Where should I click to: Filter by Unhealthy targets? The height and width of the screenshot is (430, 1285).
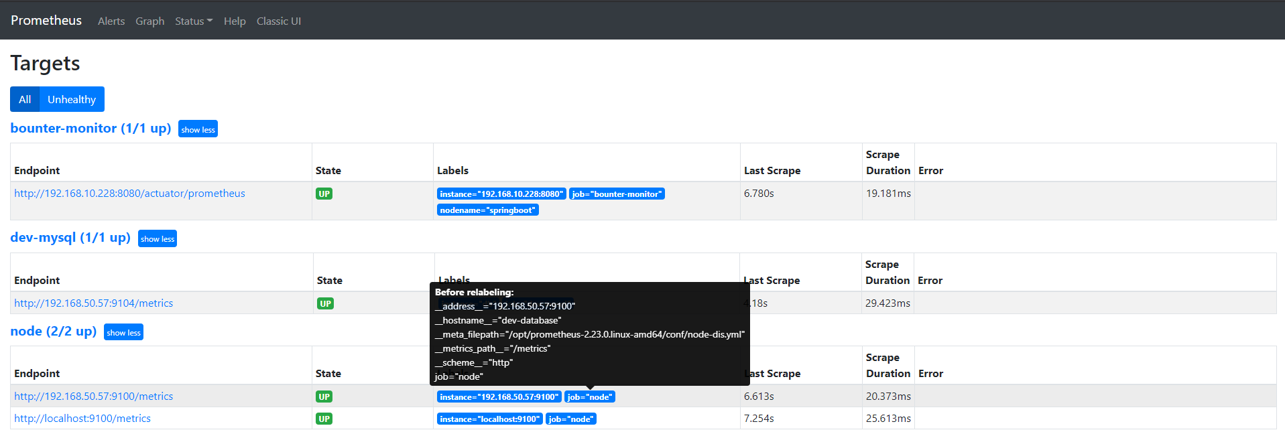click(72, 99)
